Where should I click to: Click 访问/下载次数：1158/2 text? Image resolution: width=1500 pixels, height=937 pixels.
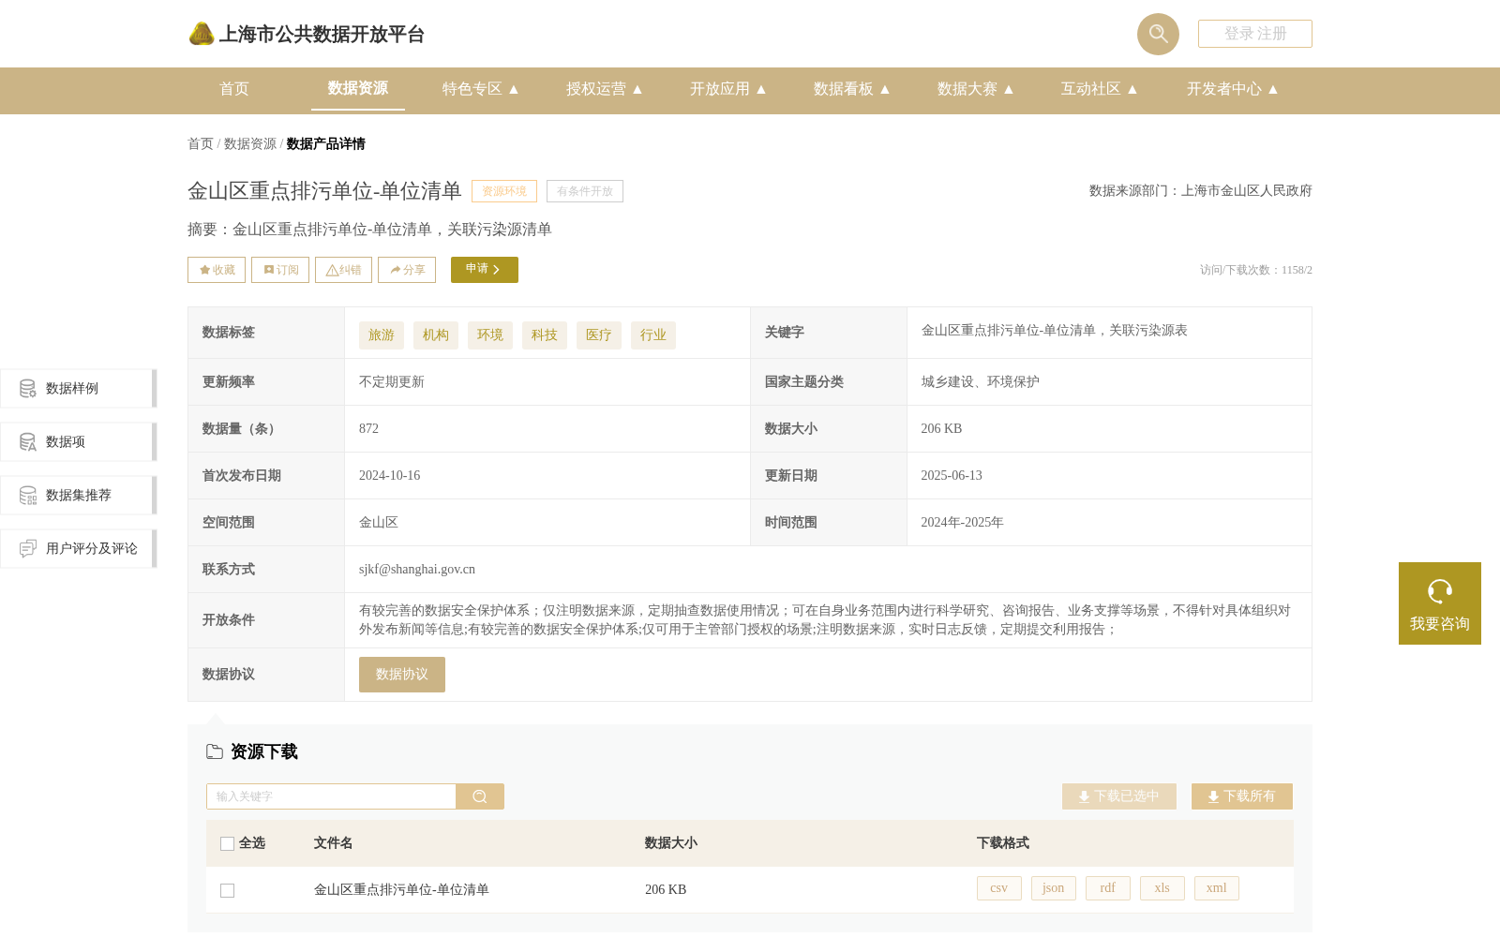tap(1256, 270)
